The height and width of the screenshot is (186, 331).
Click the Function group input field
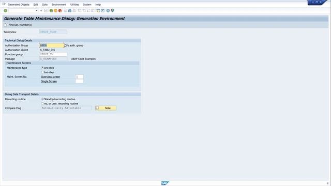53,54
